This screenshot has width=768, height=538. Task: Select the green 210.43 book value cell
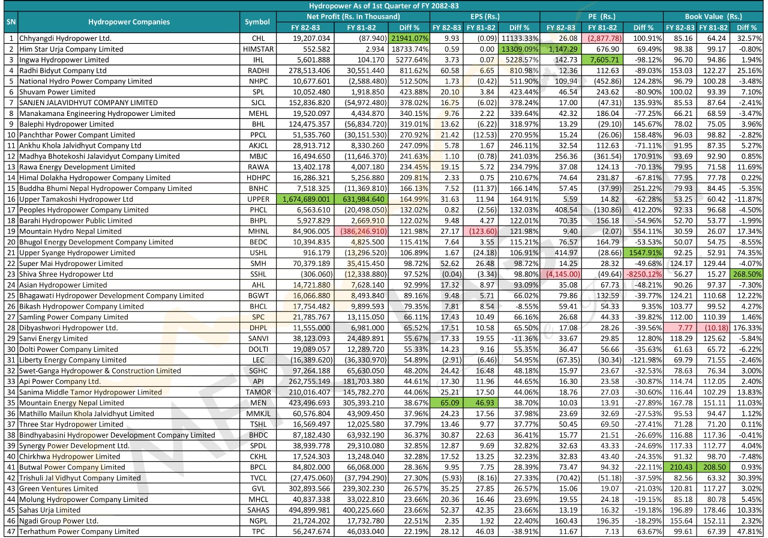pyautogui.click(x=679, y=467)
